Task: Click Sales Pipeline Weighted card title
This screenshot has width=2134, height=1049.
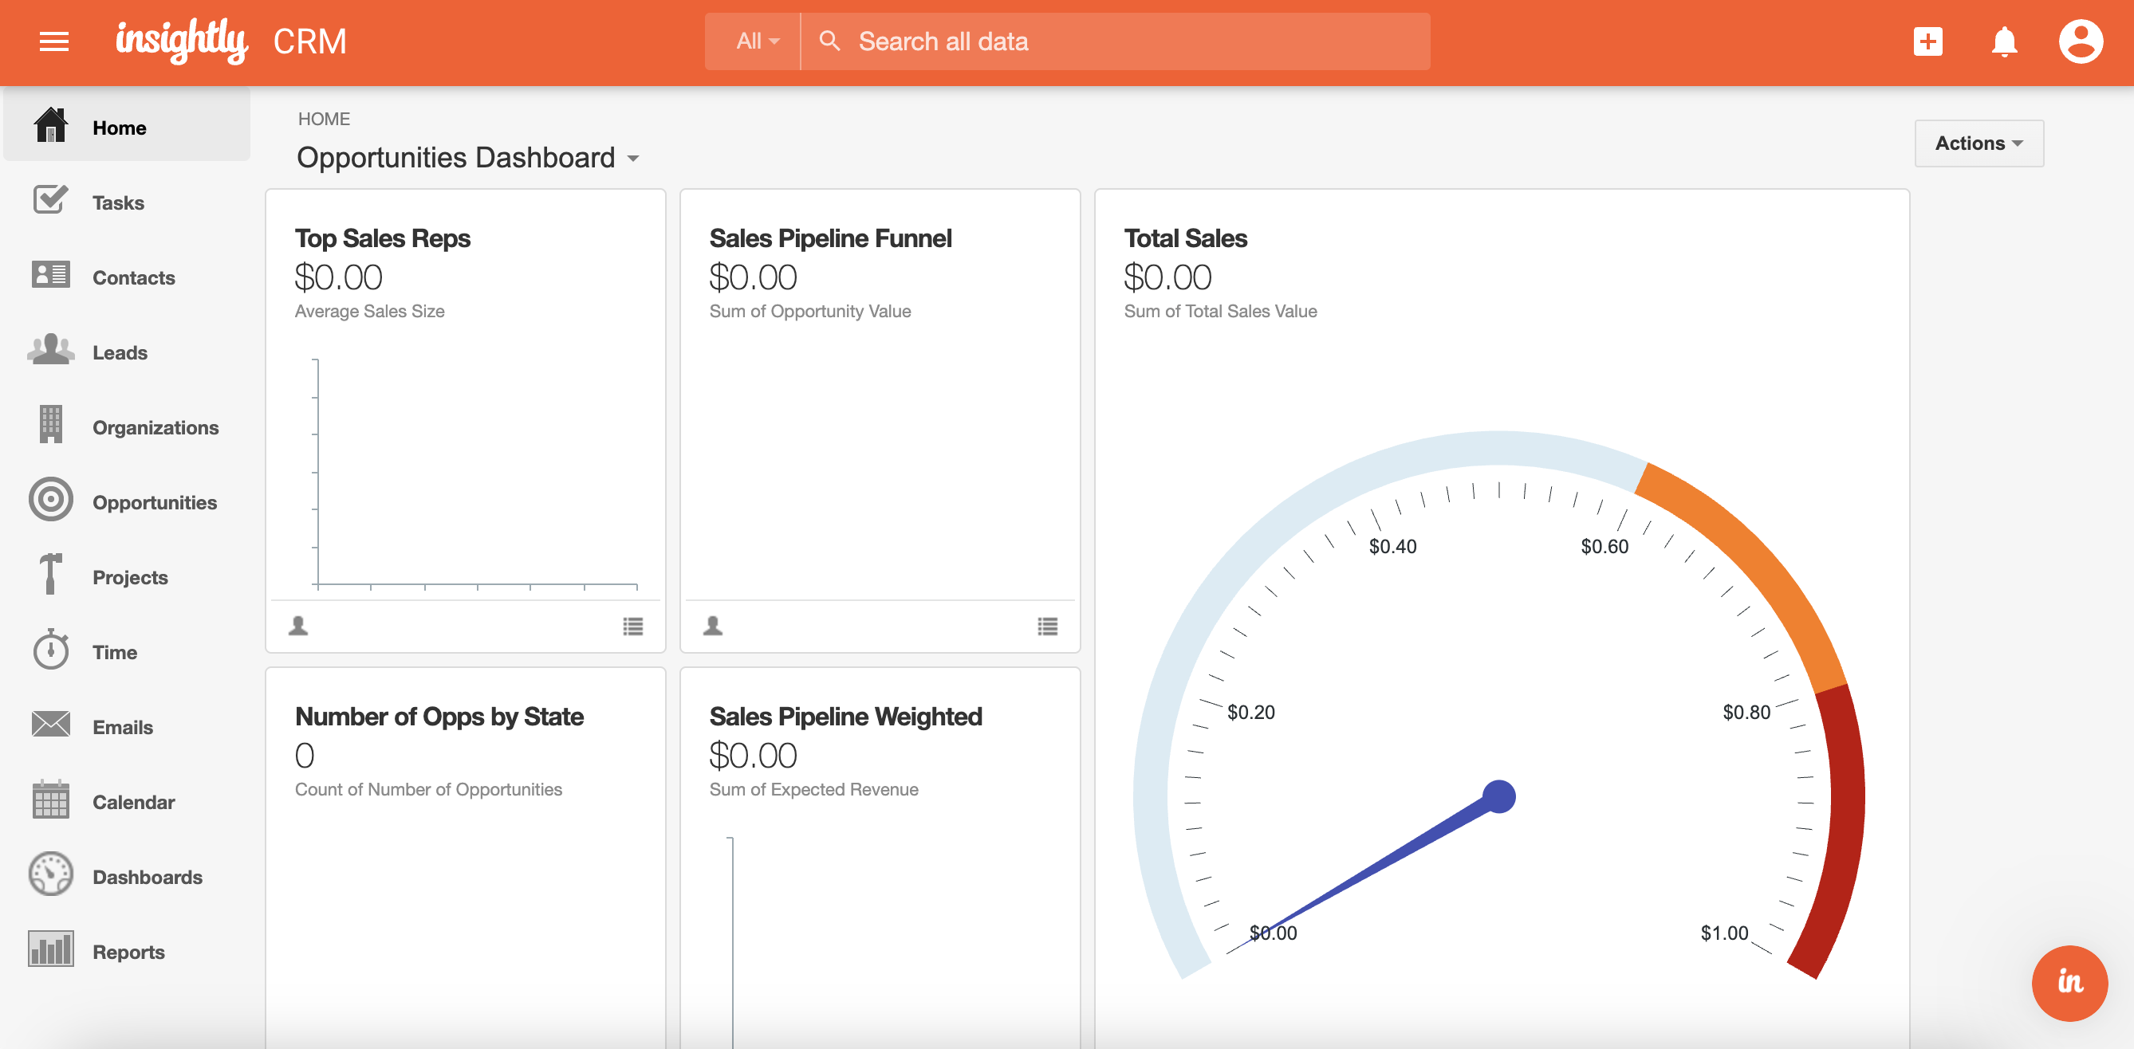Action: pyautogui.click(x=845, y=715)
